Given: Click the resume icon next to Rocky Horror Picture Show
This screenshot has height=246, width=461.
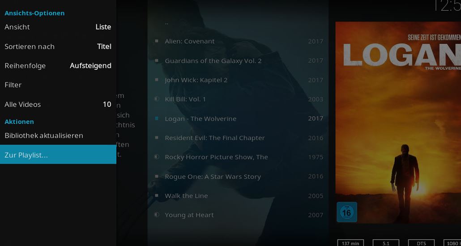Looking at the screenshot, I should 157,157.
